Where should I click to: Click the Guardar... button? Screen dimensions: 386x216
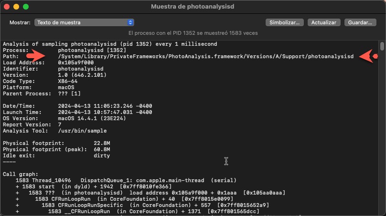click(360, 22)
